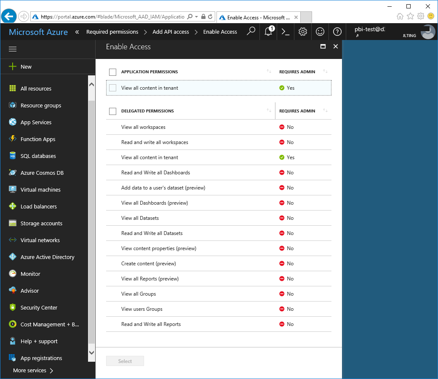Image resolution: width=438 pixels, height=379 pixels.
Task: Select the View all Datasets permission row
Action: click(219, 218)
